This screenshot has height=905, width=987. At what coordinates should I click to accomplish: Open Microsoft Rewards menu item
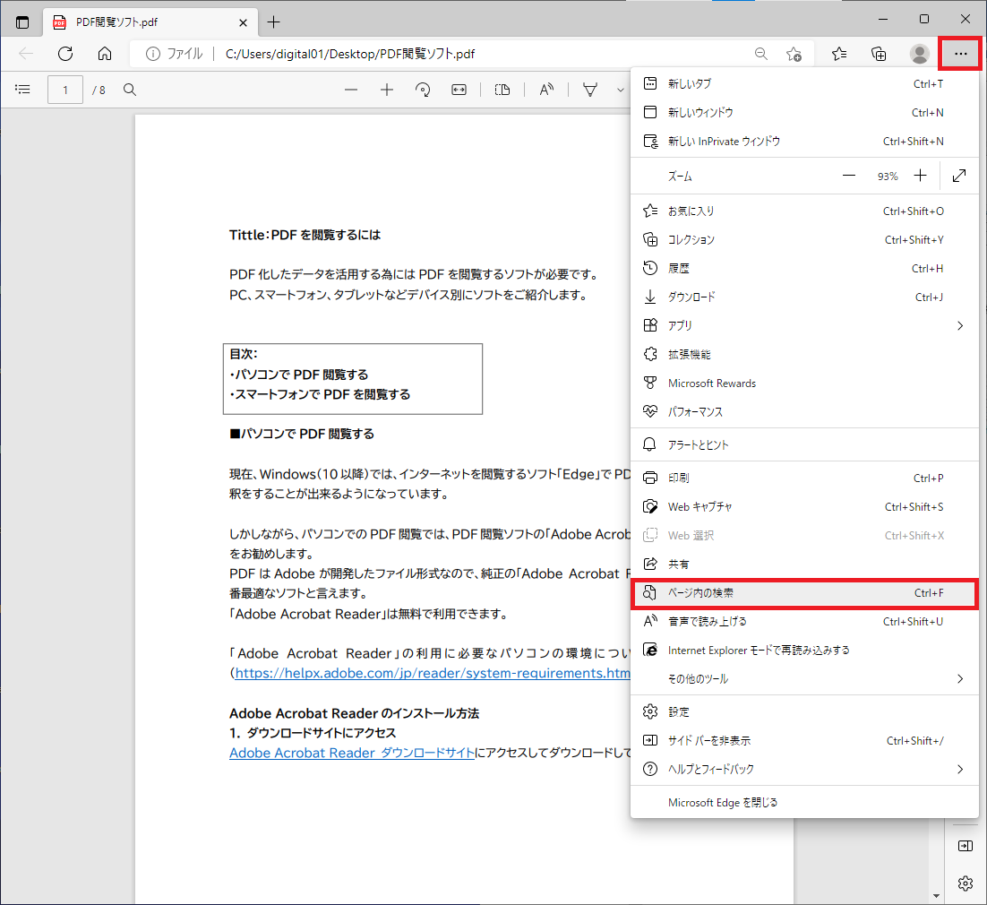(x=804, y=383)
